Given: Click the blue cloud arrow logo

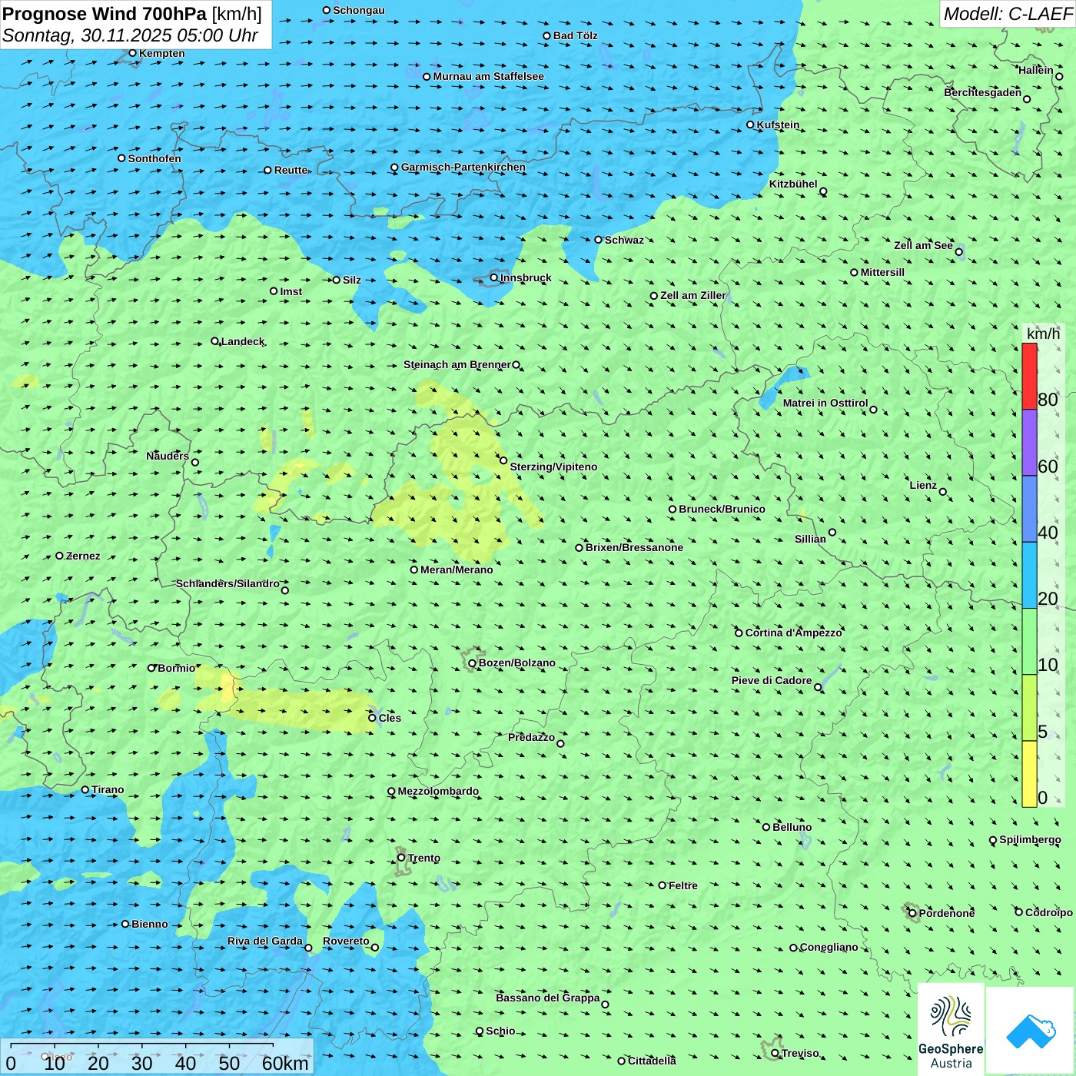Looking at the screenshot, I should [x=1030, y=1030].
